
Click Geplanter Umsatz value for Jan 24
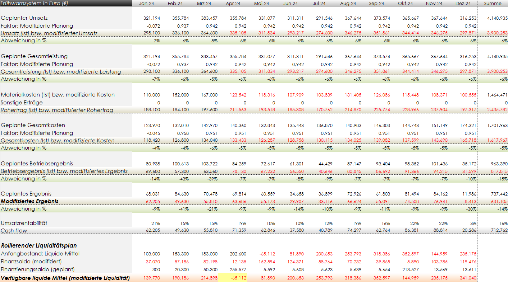pyautogui.click(x=151, y=18)
